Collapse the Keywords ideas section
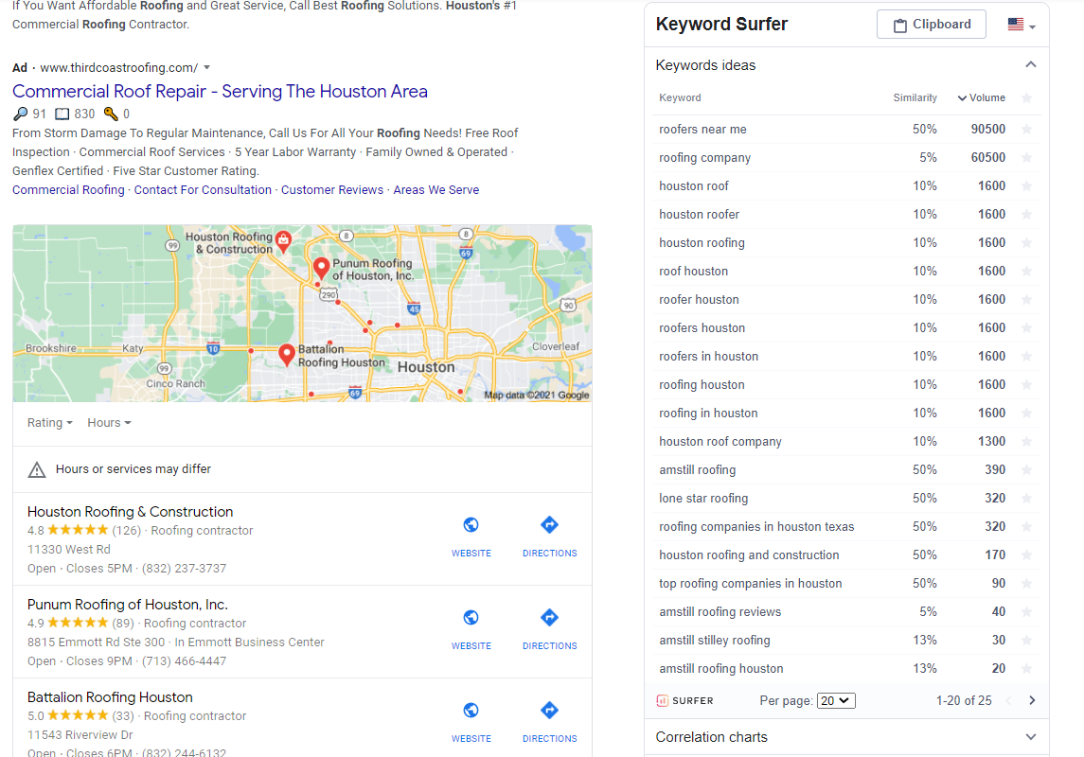This screenshot has width=1084, height=757. click(1030, 65)
